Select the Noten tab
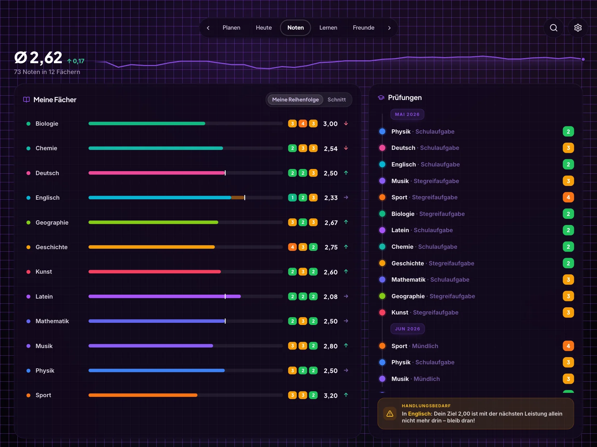This screenshot has width=597, height=447. [295, 28]
